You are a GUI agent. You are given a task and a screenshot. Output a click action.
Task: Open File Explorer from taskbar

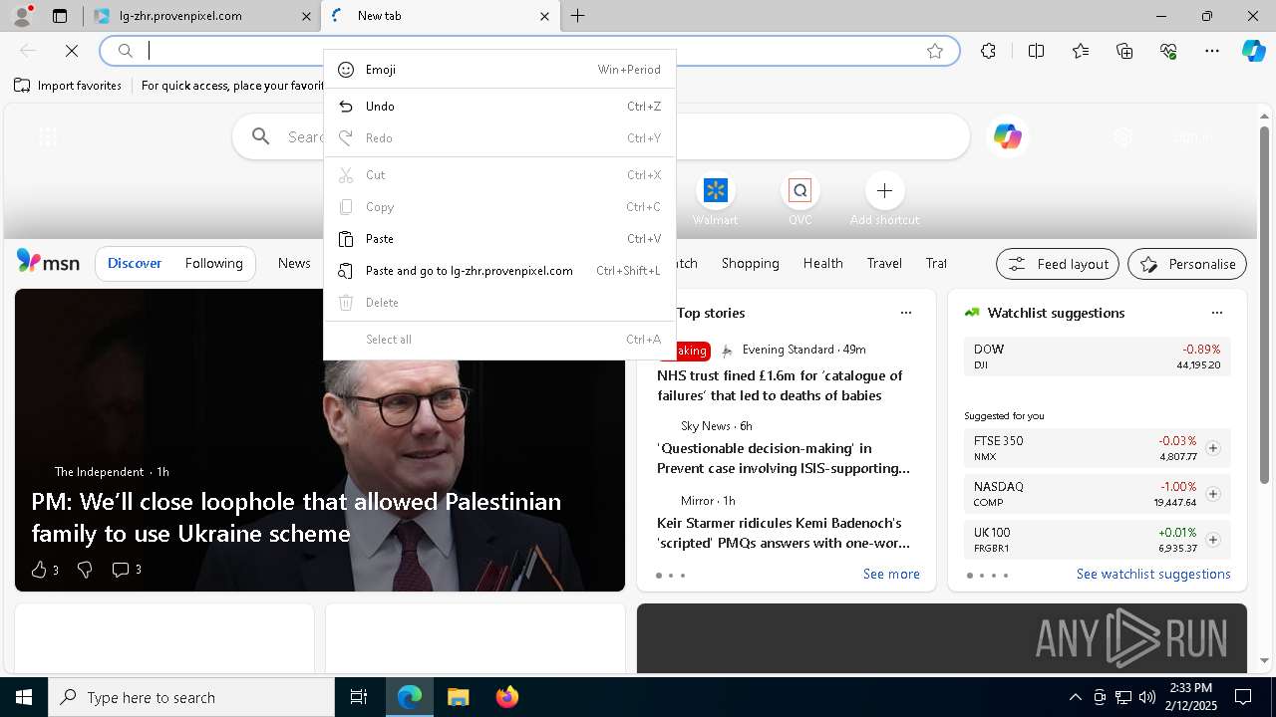click(x=459, y=697)
